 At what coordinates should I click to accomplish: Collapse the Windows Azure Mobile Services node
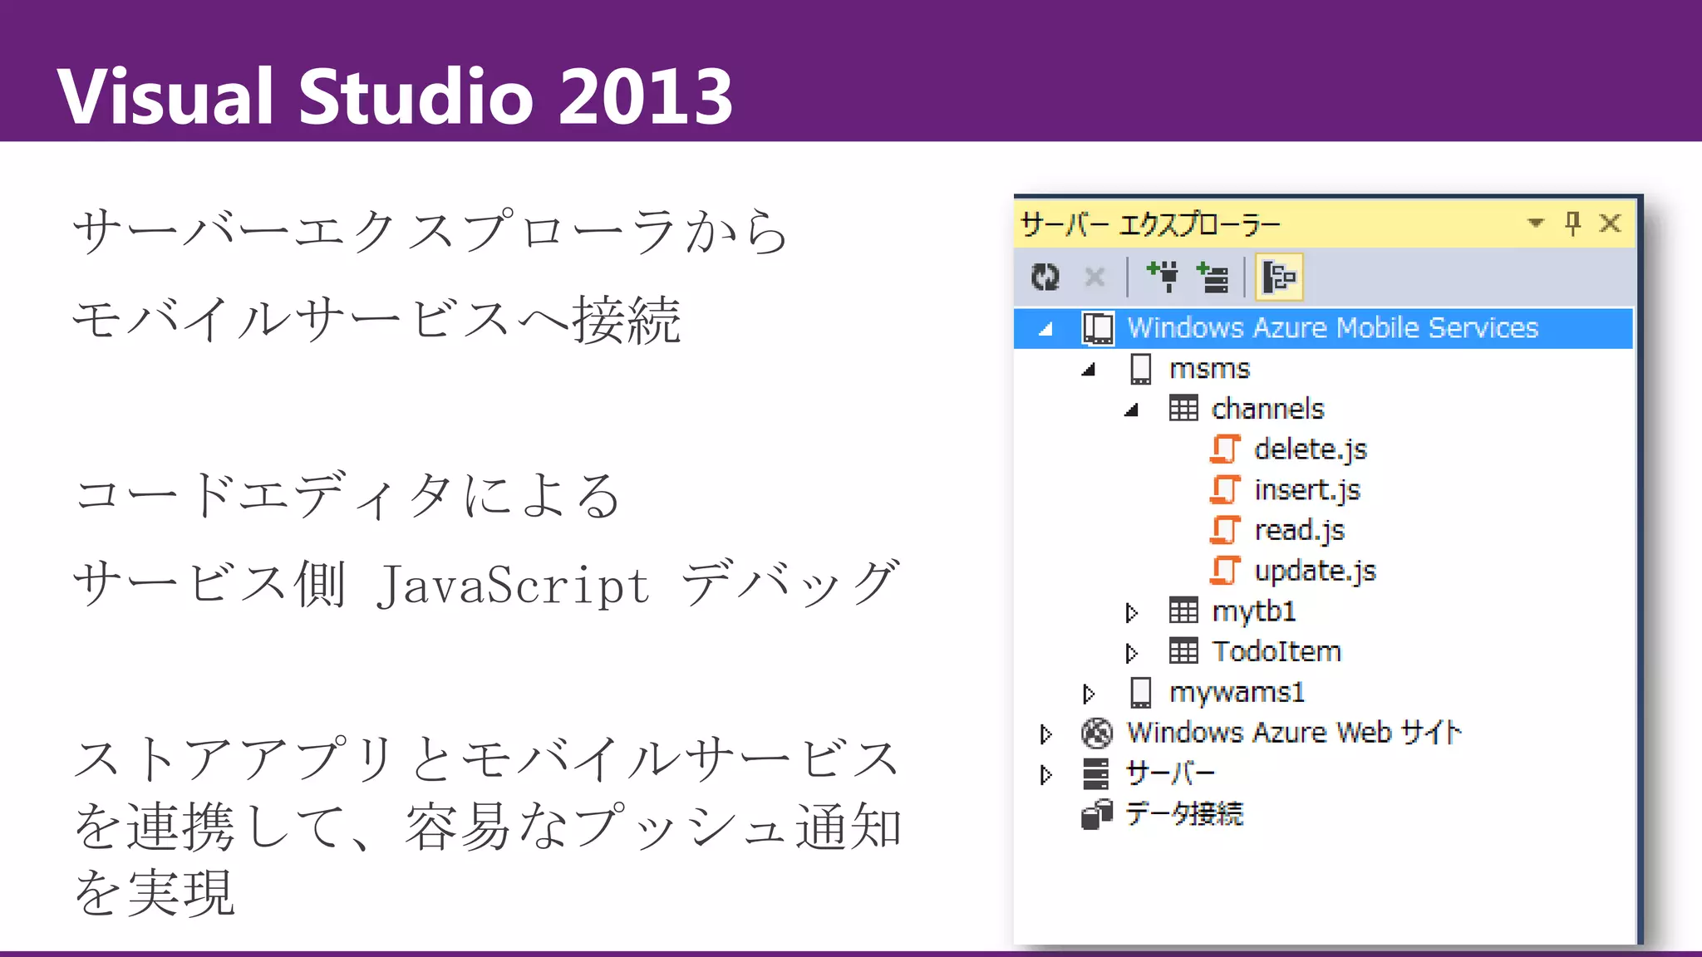pos(1046,329)
